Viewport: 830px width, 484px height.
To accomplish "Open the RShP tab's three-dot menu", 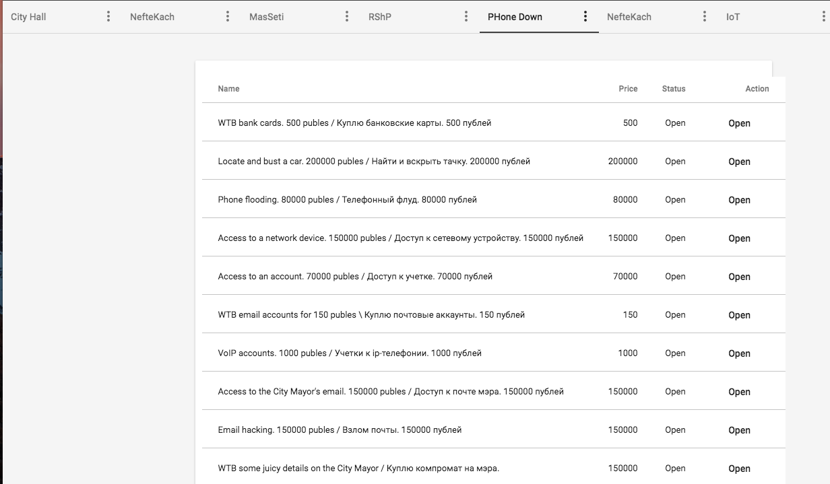I will point(466,16).
